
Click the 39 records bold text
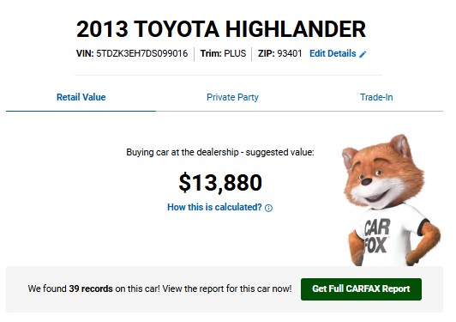(91, 289)
